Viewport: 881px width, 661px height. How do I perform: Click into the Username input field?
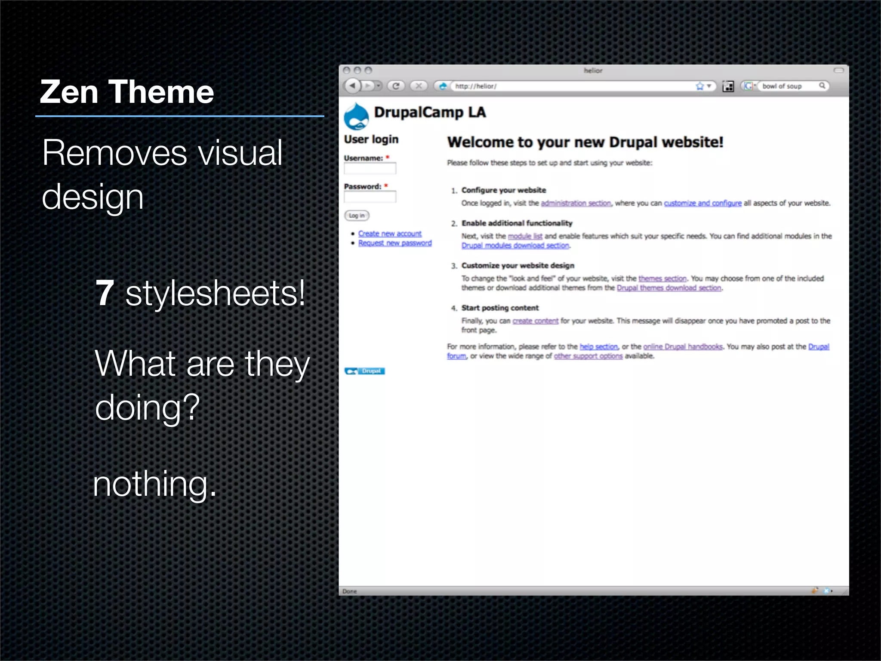tap(370, 168)
